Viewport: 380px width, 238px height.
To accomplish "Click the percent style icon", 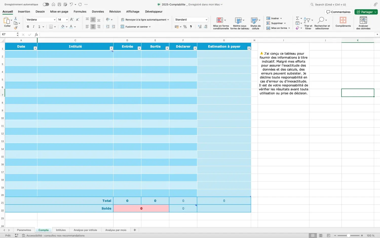I will click(185, 27).
